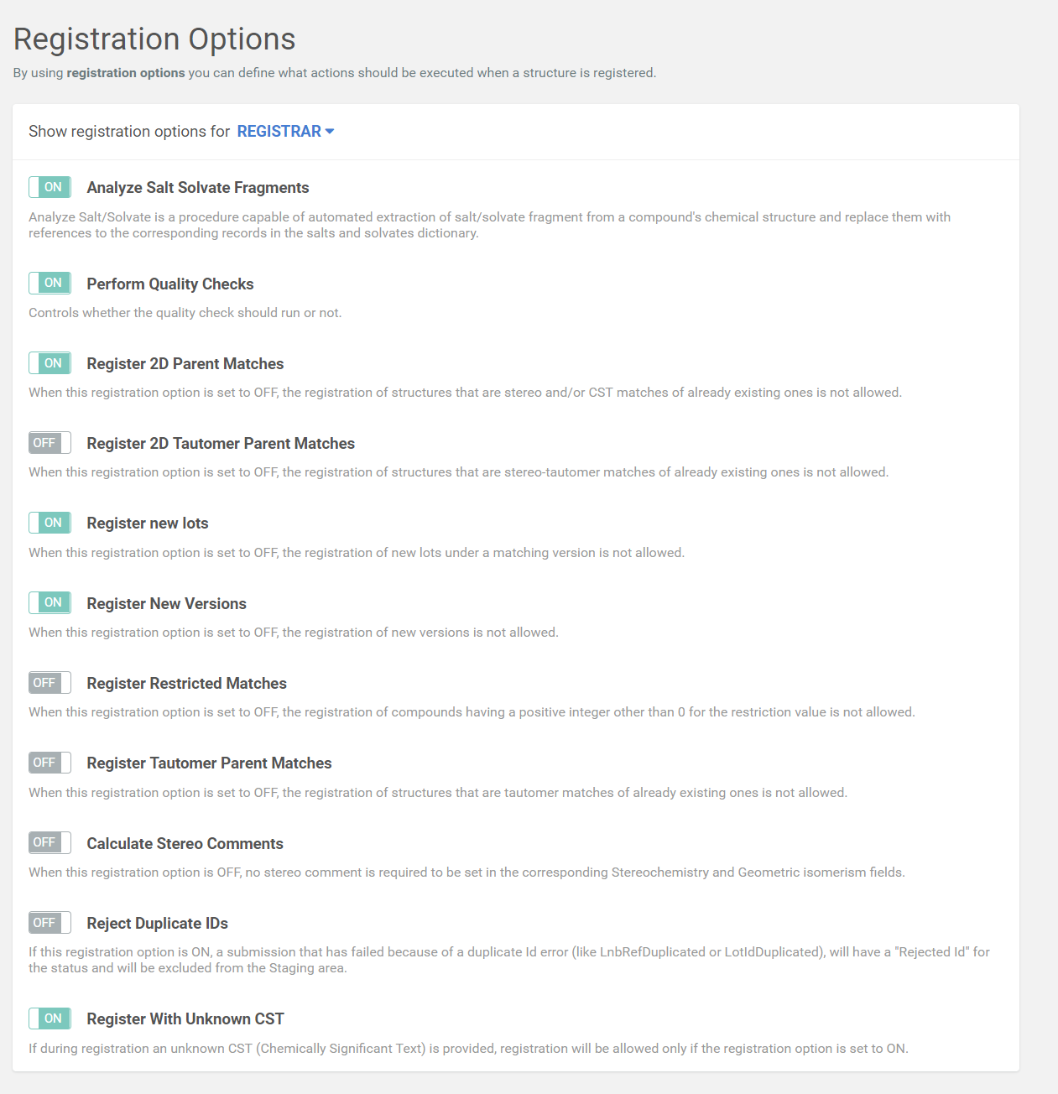The image size is (1058, 1094).
Task: Disable Perform Quality Checks
Action: pyautogui.click(x=50, y=283)
